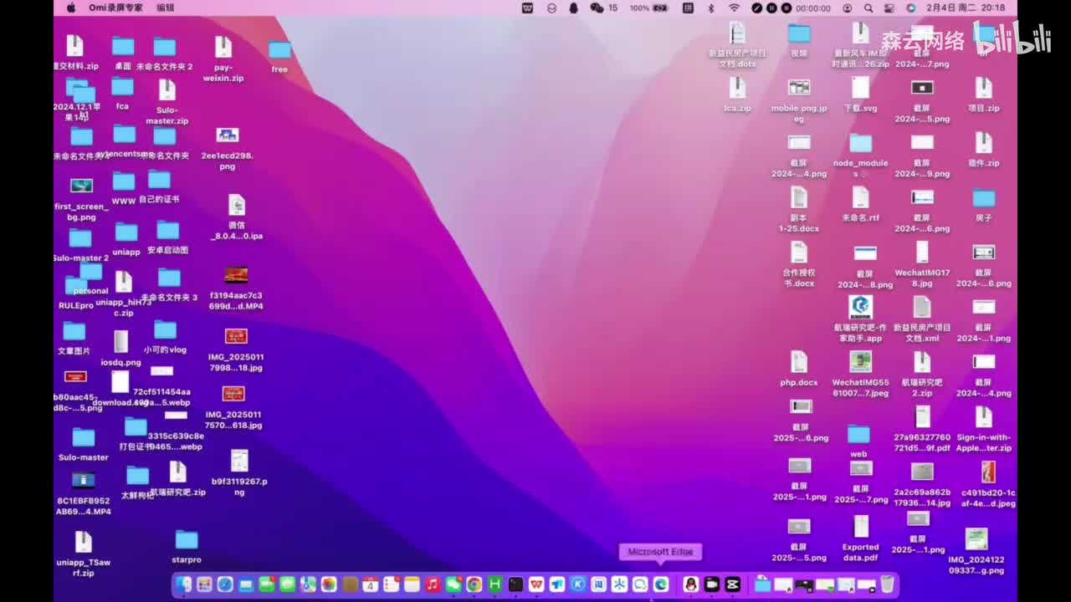Select the 自己的证书 folder
Viewport: 1071px width, 602px height.
point(159,187)
